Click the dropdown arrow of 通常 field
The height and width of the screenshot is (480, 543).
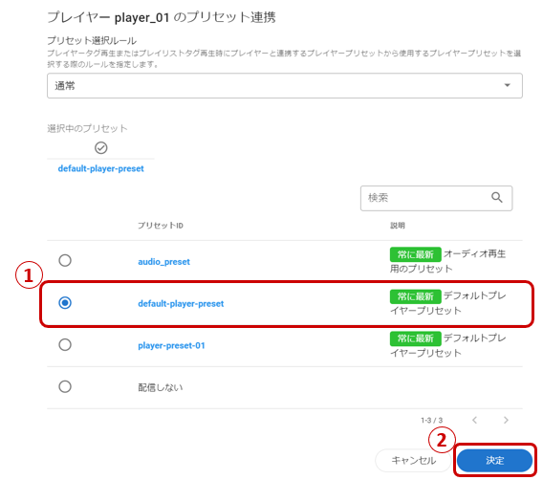tap(507, 85)
